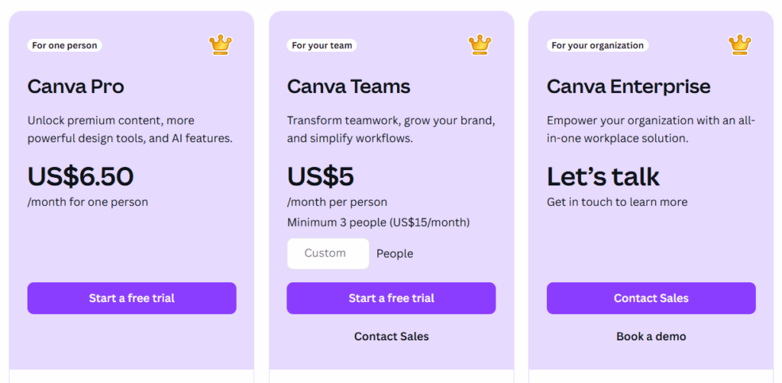Viewport: 782px width, 383px height.
Task: Open Contact Sales link under Canva Teams
Action: tap(391, 336)
